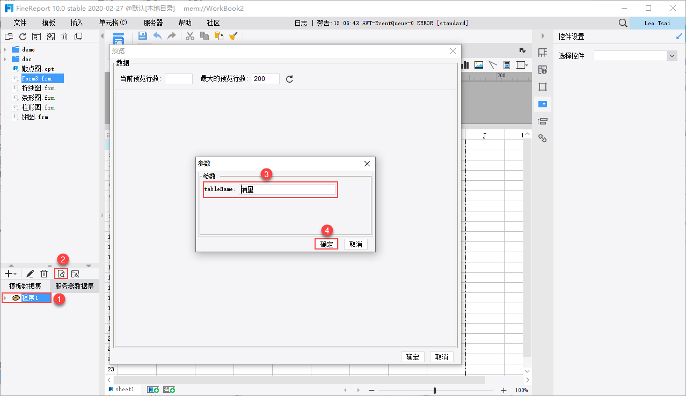Screen dimensions: 686x396
Task: Delete dataset with the trash icon
Action: pyautogui.click(x=45, y=274)
